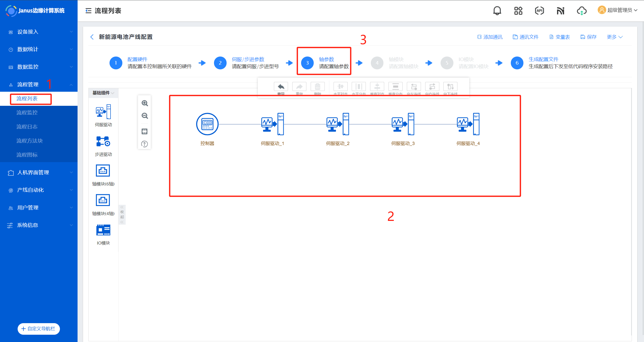Select the 控制器 node on canvas
The image size is (644, 342).
pyautogui.click(x=207, y=124)
